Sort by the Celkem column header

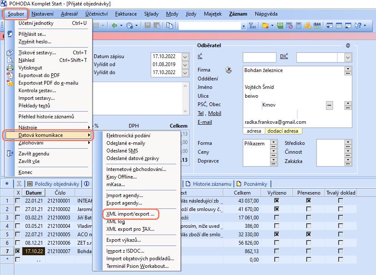tap(242, 192)
